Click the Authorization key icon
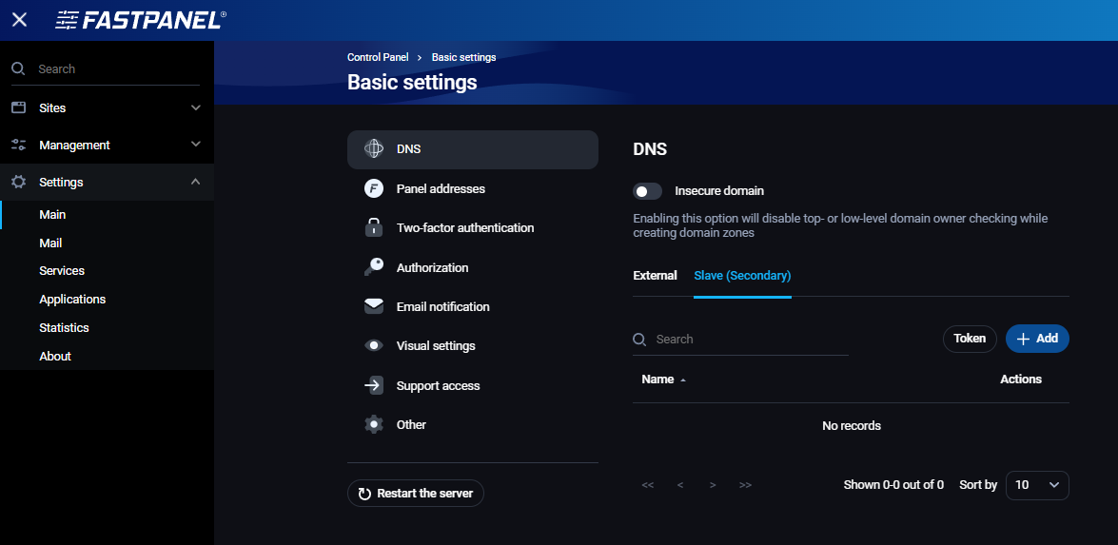The image size is (1118, 545). (374, 268)
